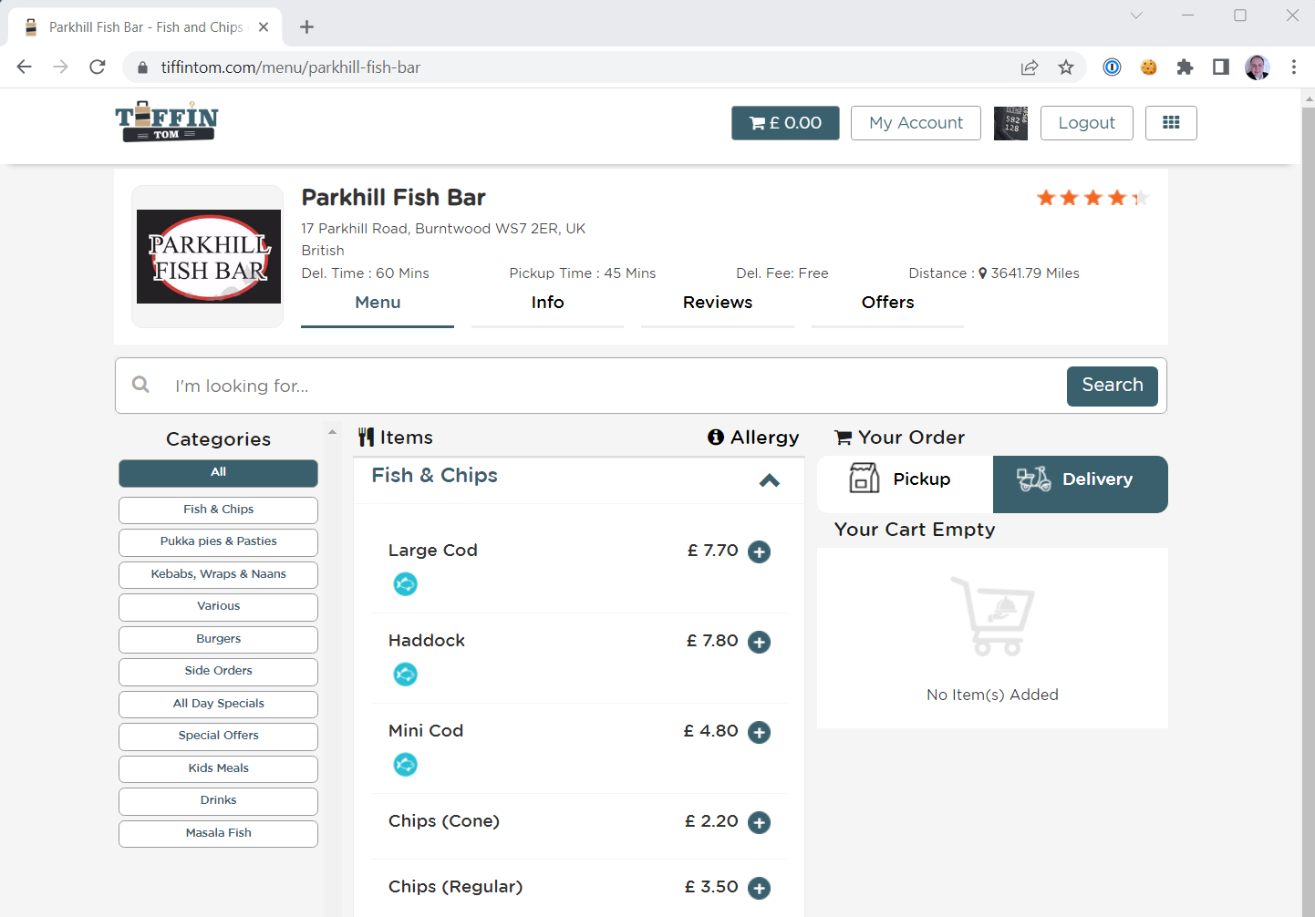Screen dimensions: 1315x917
Task: Open the Reviews tab
Action: tap(717, 303)
